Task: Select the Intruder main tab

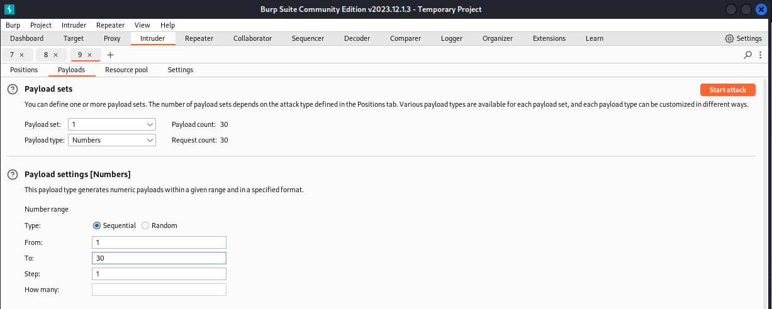Action: coord(153,38)
